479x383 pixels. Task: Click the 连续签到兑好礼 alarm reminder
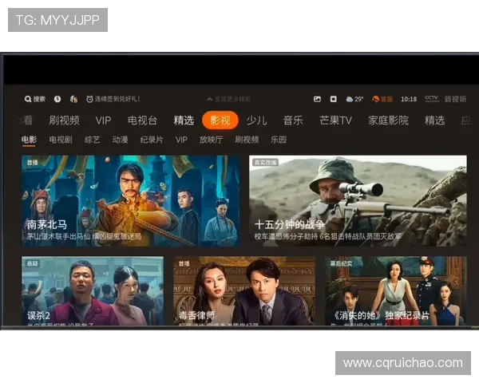pos(113,99)
